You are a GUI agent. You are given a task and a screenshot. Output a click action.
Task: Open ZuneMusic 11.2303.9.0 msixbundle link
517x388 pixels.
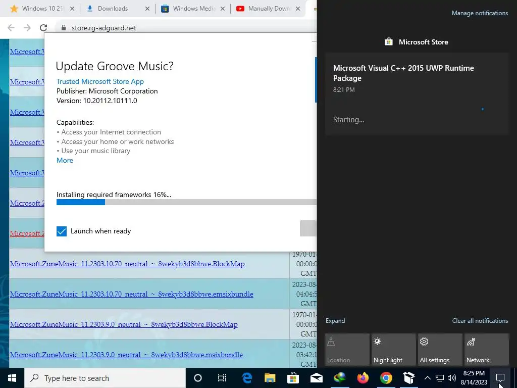126,355
